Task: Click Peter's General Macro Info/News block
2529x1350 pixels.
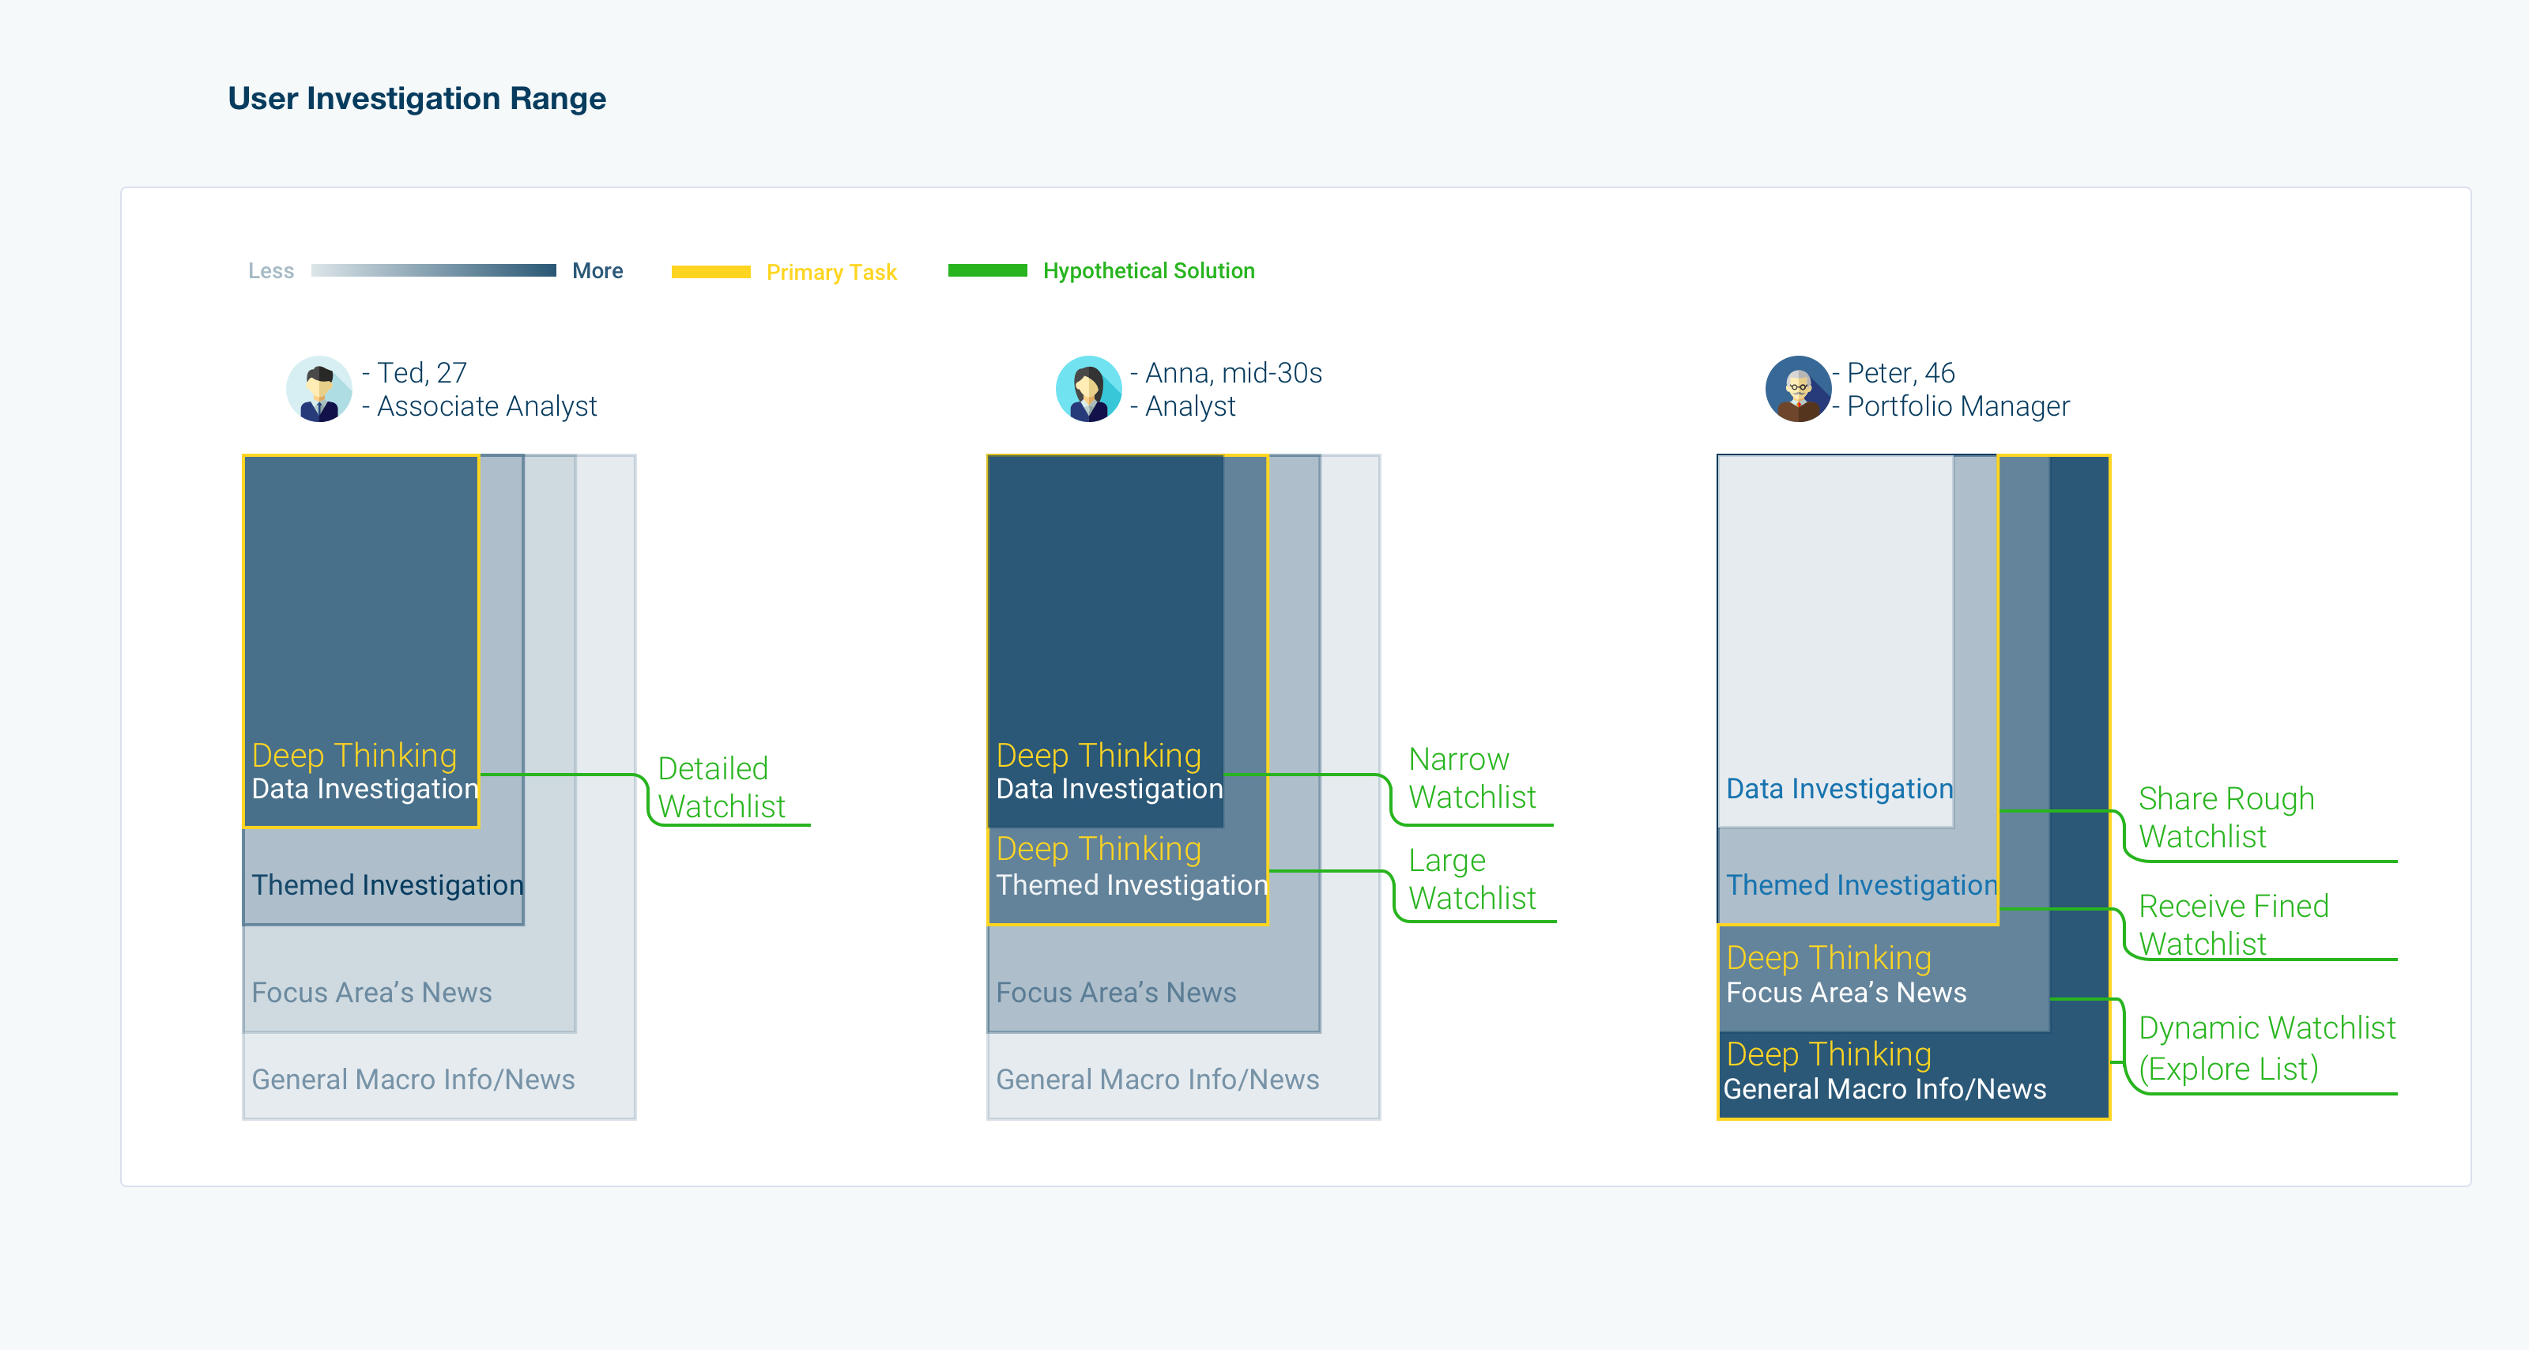Action: tap(1884, 1089)
